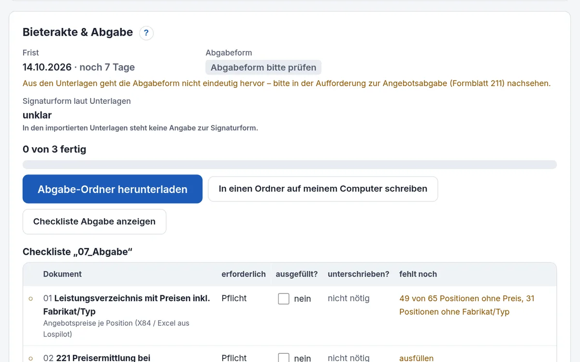This screenshot has height=362, width=580.
Task: Download the Abgabe-Ordner
Action: 113,189
